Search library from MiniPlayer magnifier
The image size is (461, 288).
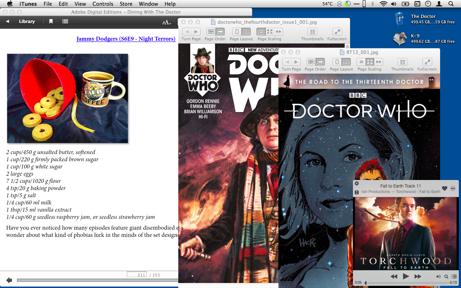click(x=446, y=277)
